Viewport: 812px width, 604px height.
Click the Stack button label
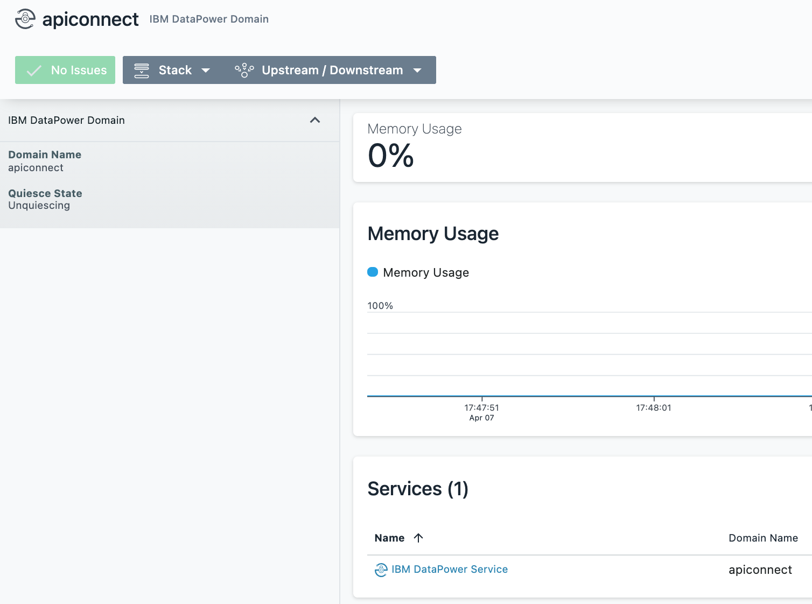pyautogui.click(x=175, y=70)
